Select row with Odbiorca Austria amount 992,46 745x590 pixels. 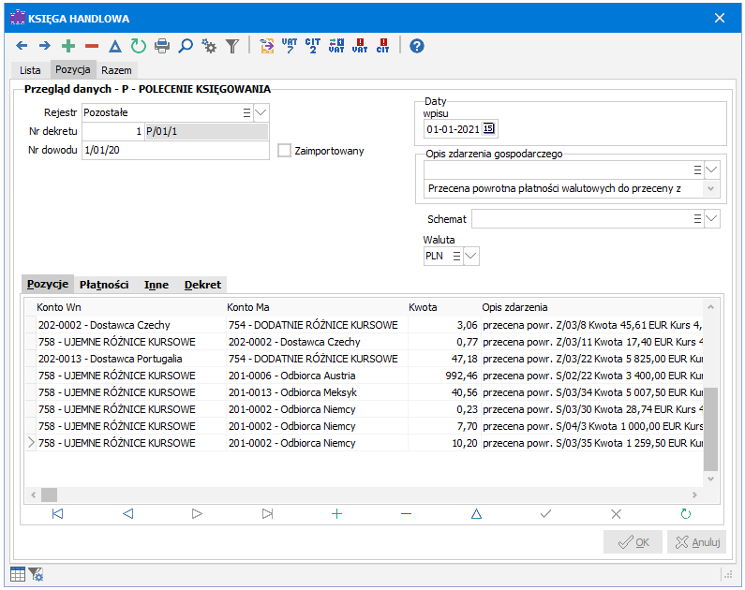click(x=365, y=376)
